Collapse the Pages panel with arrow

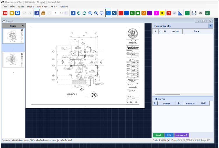[23, 26]
